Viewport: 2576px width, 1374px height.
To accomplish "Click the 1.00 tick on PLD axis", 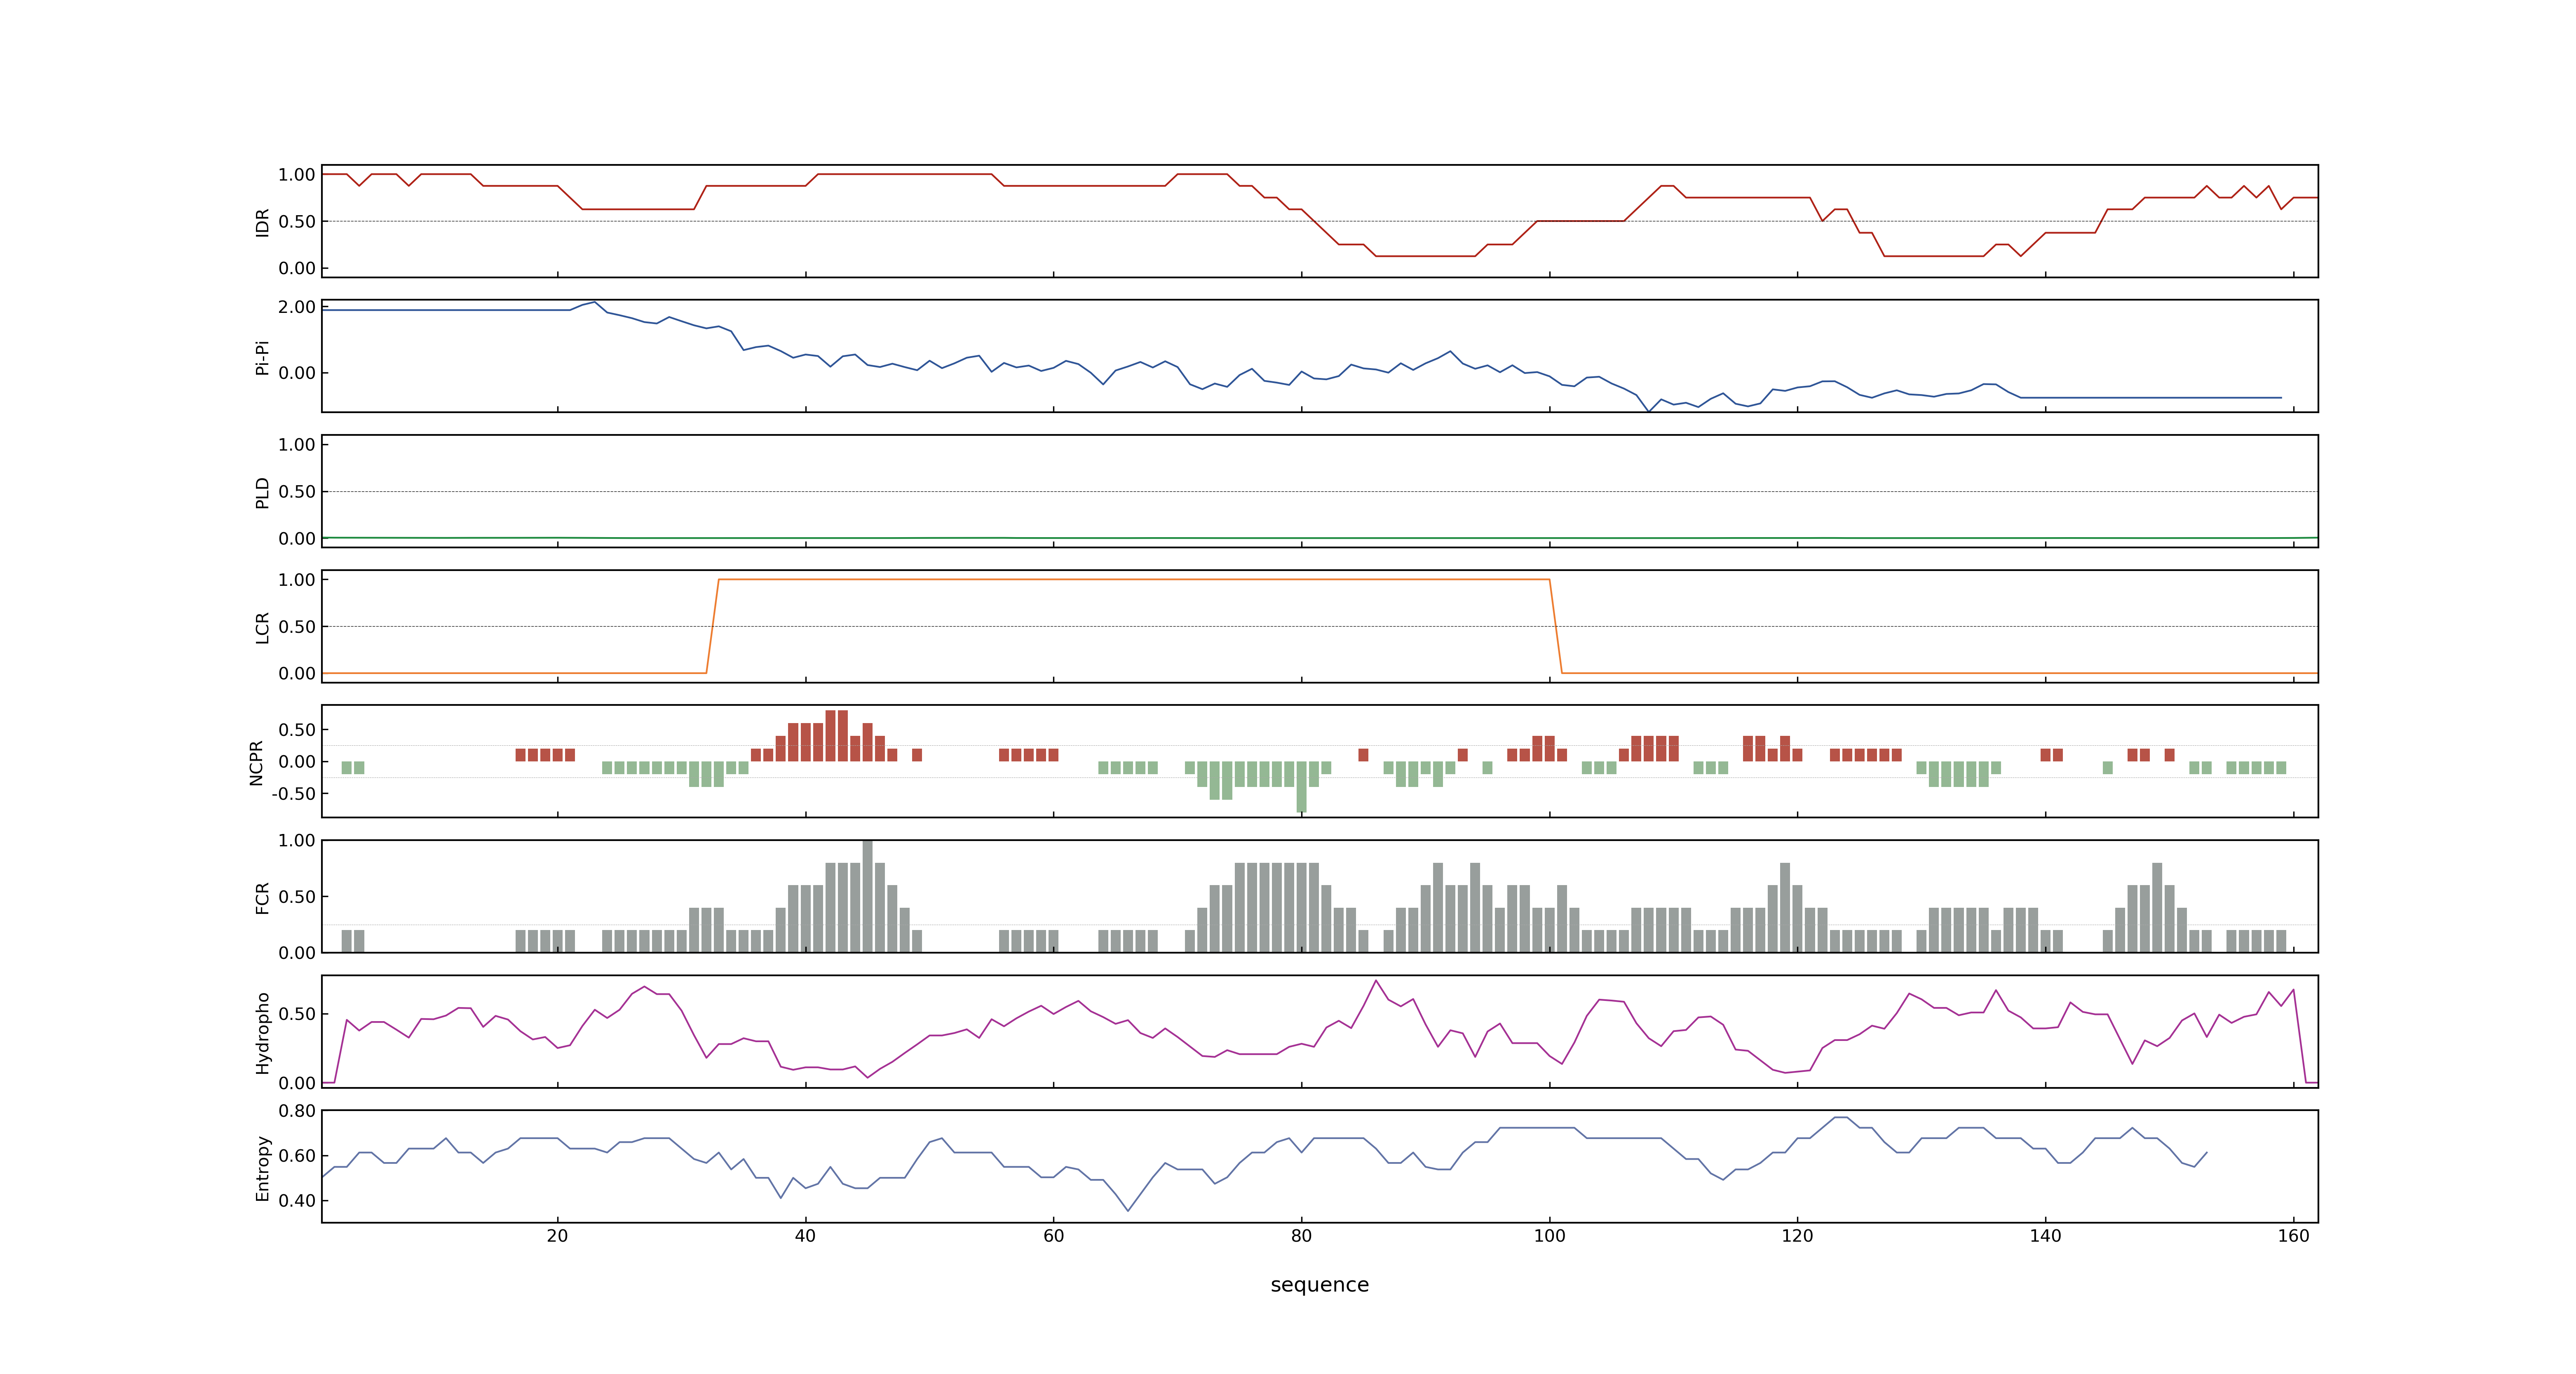I will click(297, 444).
